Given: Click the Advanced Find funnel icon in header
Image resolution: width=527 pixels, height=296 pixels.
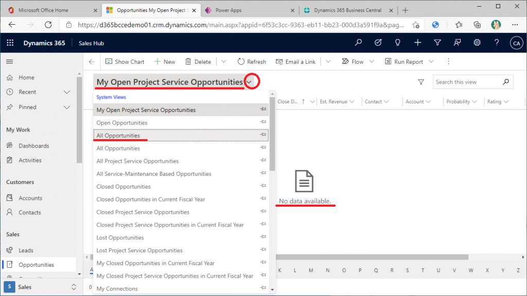Looking at the screenshot, I should (437, 43).
